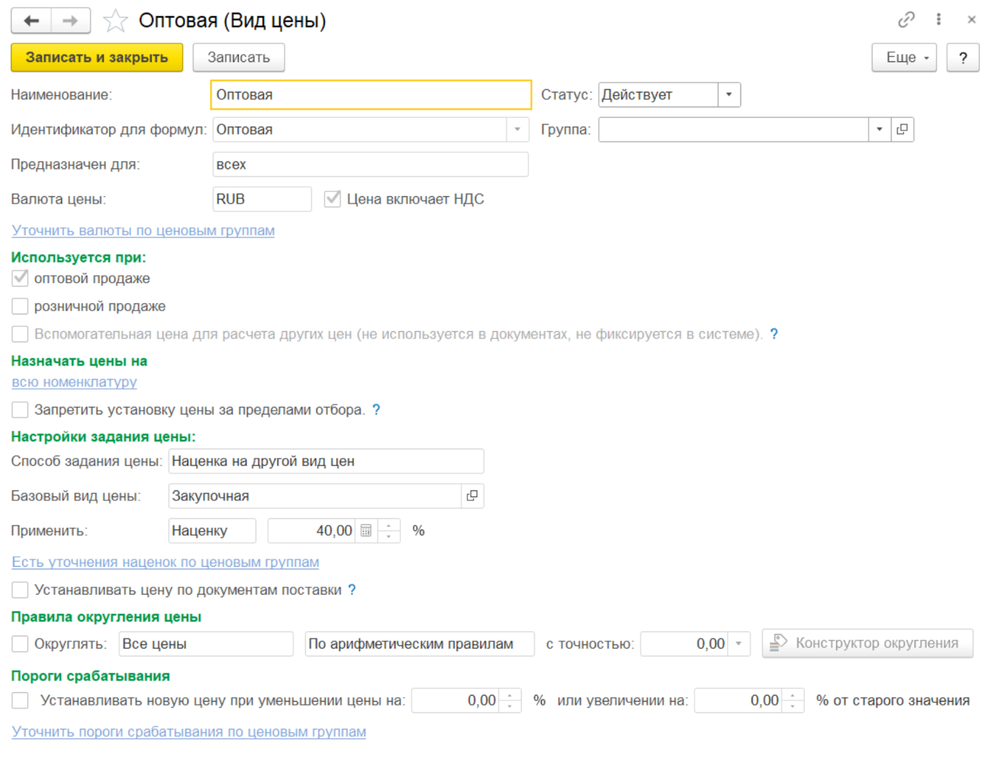
Task: Click the forward navigation arrow
Action: 70,21
